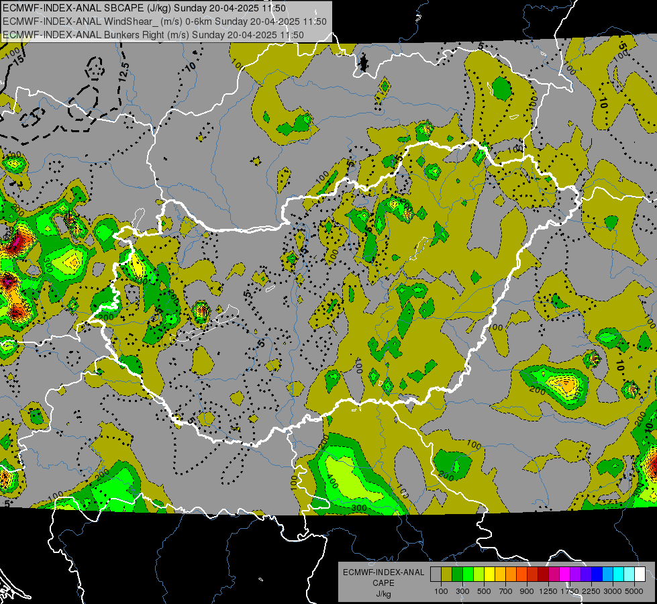Click the 500 value under the color bar
Screen dimensions: 657x604
point(484,591)
